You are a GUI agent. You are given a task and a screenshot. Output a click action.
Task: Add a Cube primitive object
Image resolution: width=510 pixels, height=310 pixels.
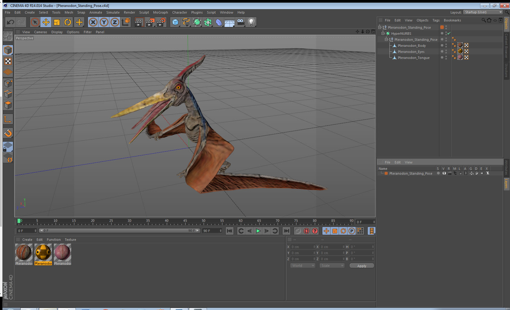click(x=175, y=22)
